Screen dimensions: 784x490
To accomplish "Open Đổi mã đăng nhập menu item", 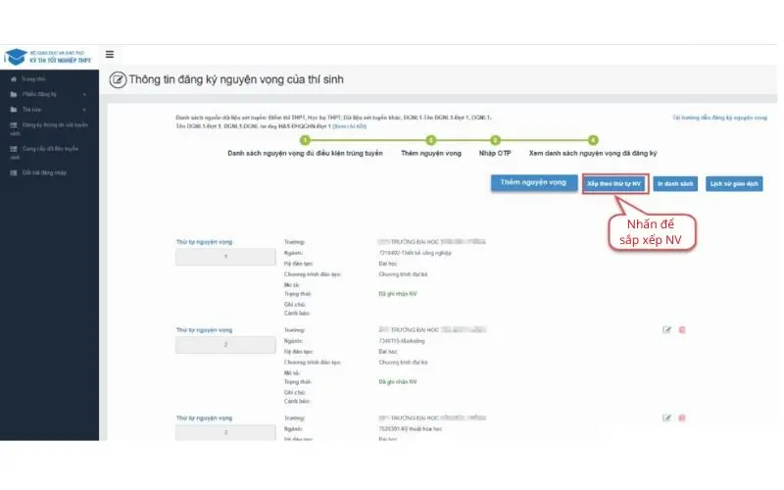I will click(x=44, y=172).
